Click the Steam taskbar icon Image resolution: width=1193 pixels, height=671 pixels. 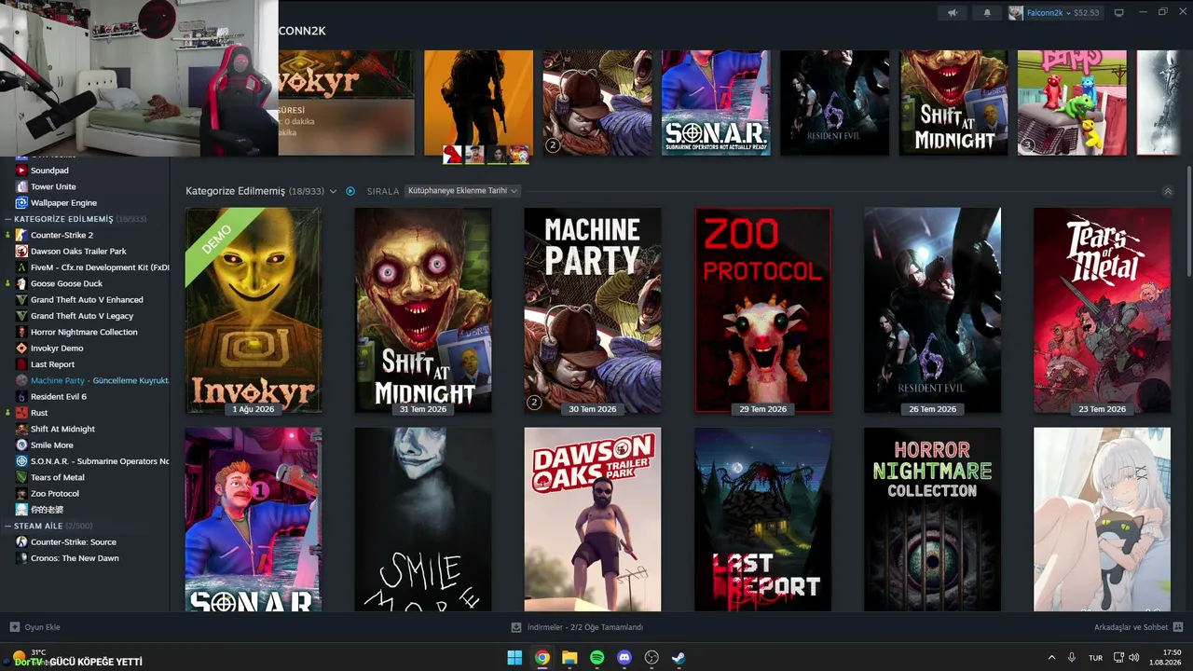point(679,657)
